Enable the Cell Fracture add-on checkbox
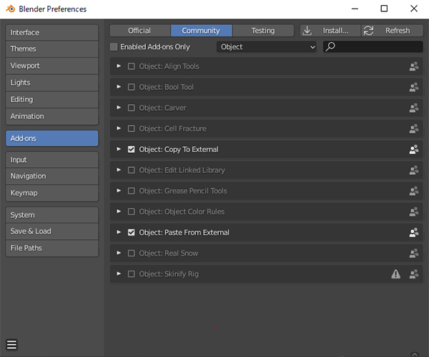 [131, 129]
